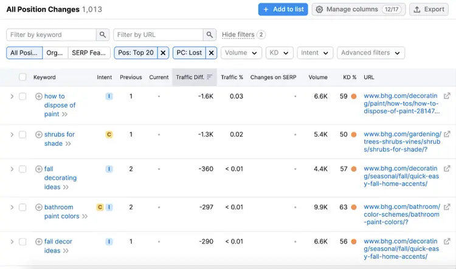Click the Traffic Diff. sort icon

pyautogui.click(x=210, y=77)
